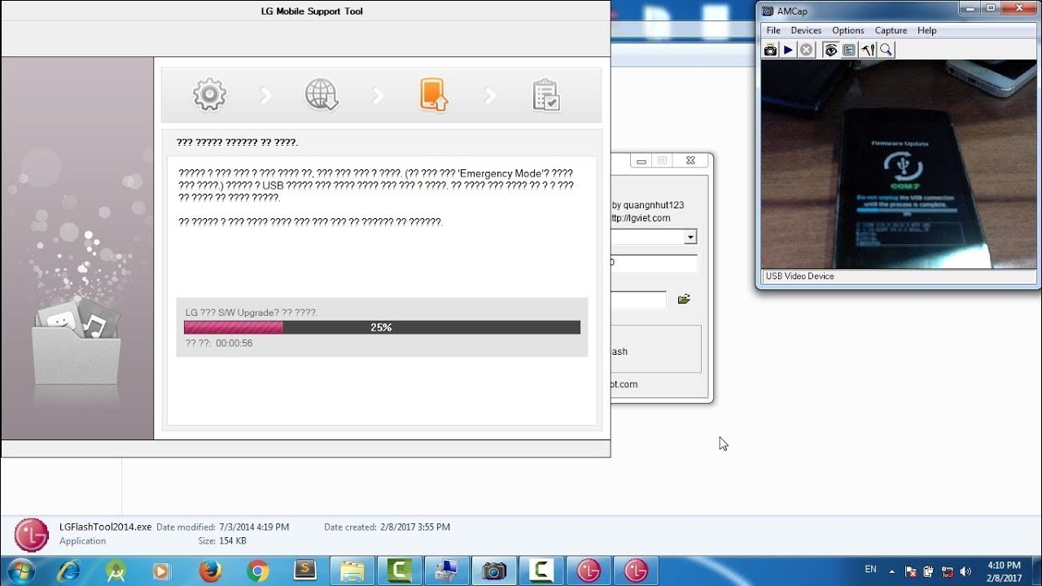
Task: Open Sublime Text taskbar icon
Action: tap(305, 571)
